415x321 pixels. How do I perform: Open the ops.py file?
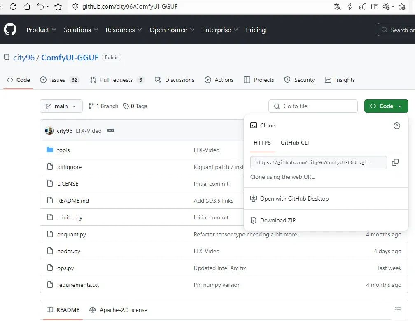click(65, 268)
